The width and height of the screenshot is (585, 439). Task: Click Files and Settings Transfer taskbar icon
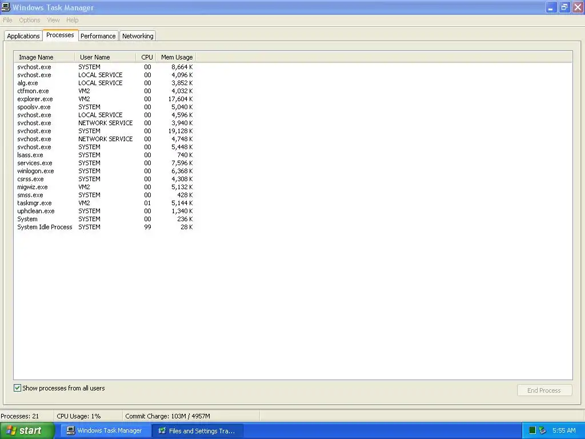162,430
